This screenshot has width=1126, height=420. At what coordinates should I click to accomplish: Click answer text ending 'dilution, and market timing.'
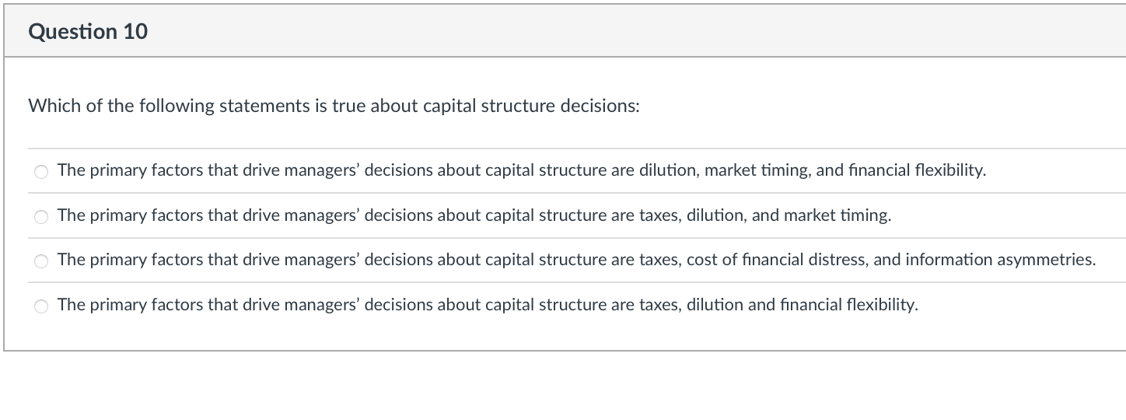tap(474, 215)
